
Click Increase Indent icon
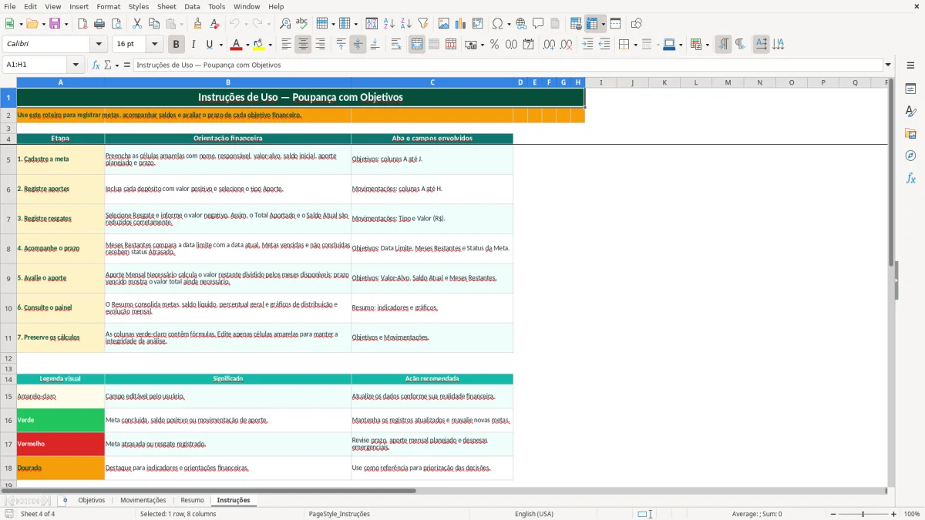click(587, 45)
